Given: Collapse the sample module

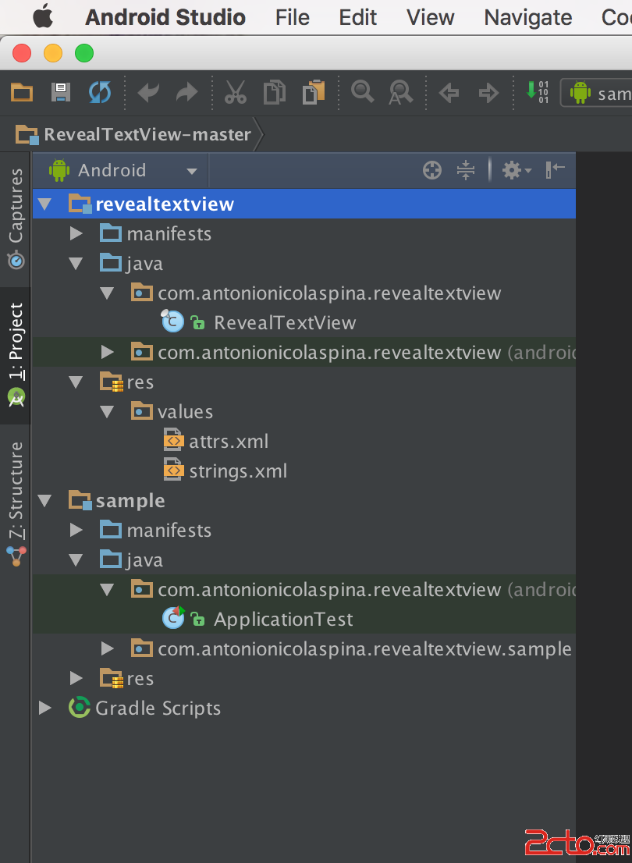Looking at the screenshot, I should [44, 501].
